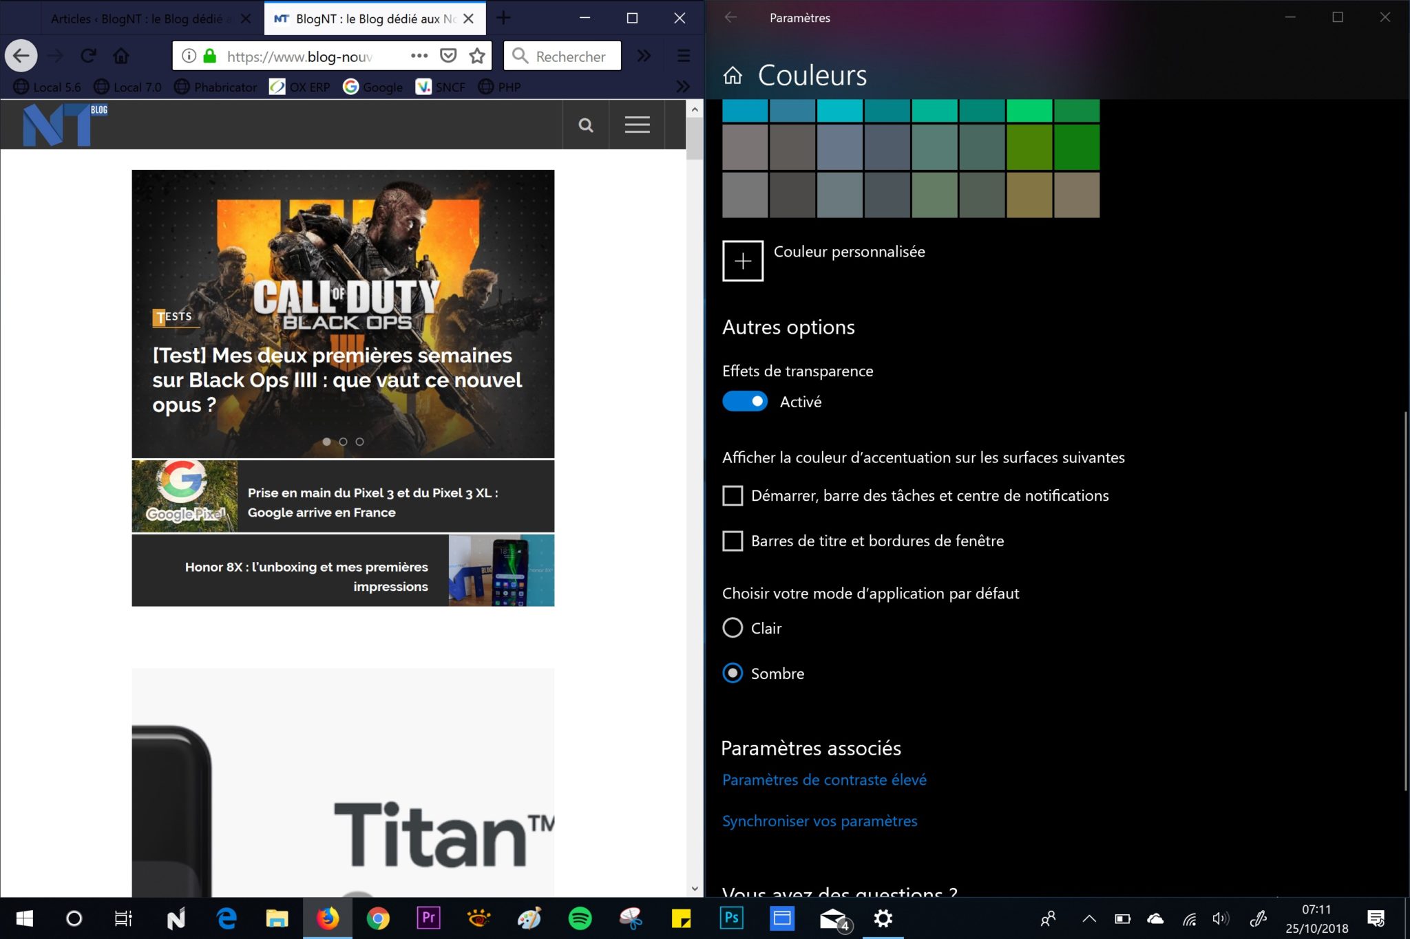The height and width of the screenshot is (939, 1410).
Task: Open volume control in system tray
Action: 1221,918
